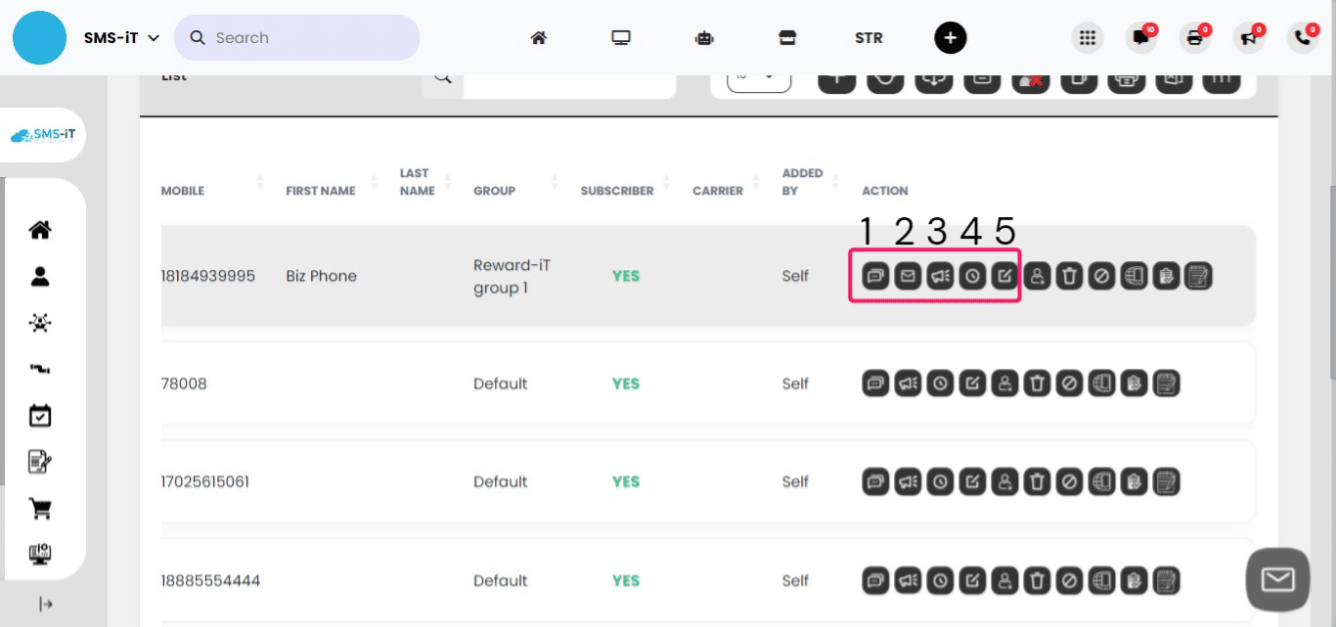Open the STR menu item
Viewport: 1336px width, 627px height.
868,38
